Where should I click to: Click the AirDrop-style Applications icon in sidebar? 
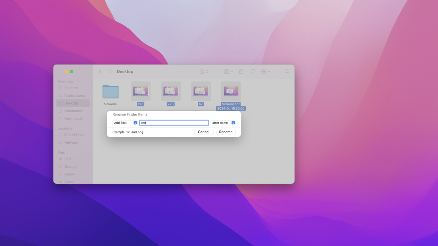click(60, 95)
